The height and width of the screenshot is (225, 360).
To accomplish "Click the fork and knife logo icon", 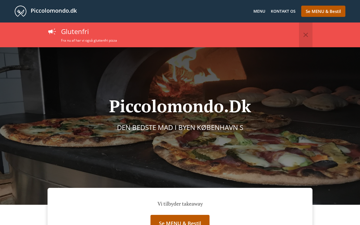I will pos(21,11).
